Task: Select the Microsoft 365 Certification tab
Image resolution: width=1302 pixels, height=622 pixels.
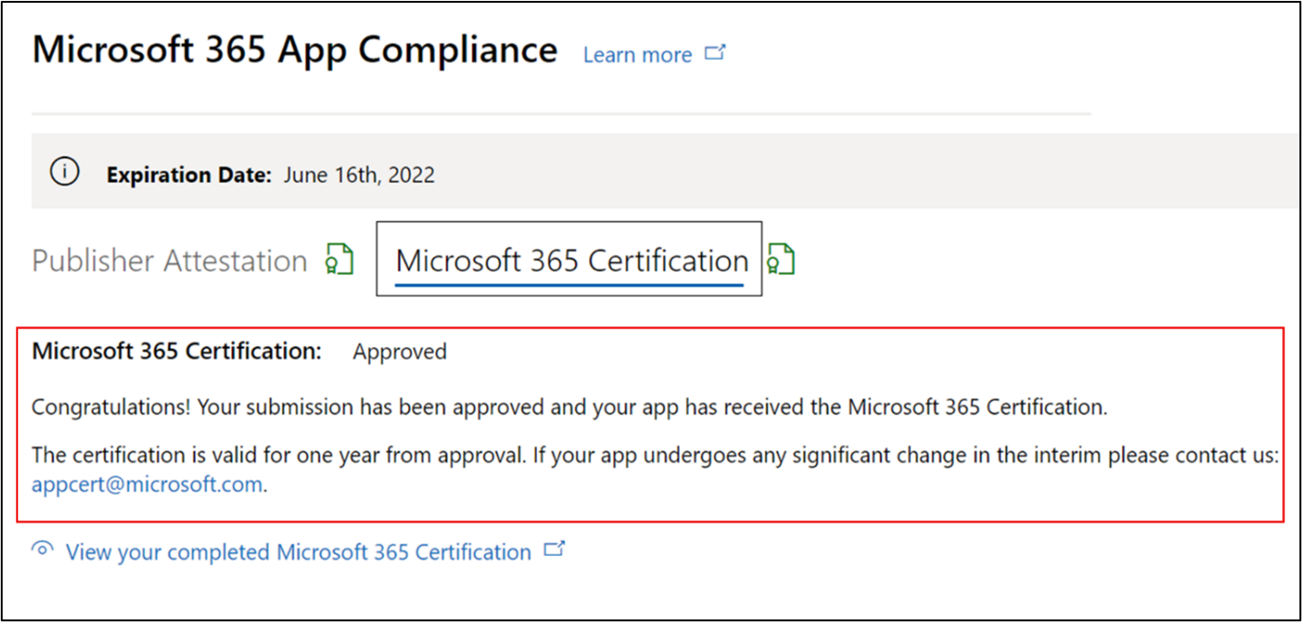Action: point(569,260)
